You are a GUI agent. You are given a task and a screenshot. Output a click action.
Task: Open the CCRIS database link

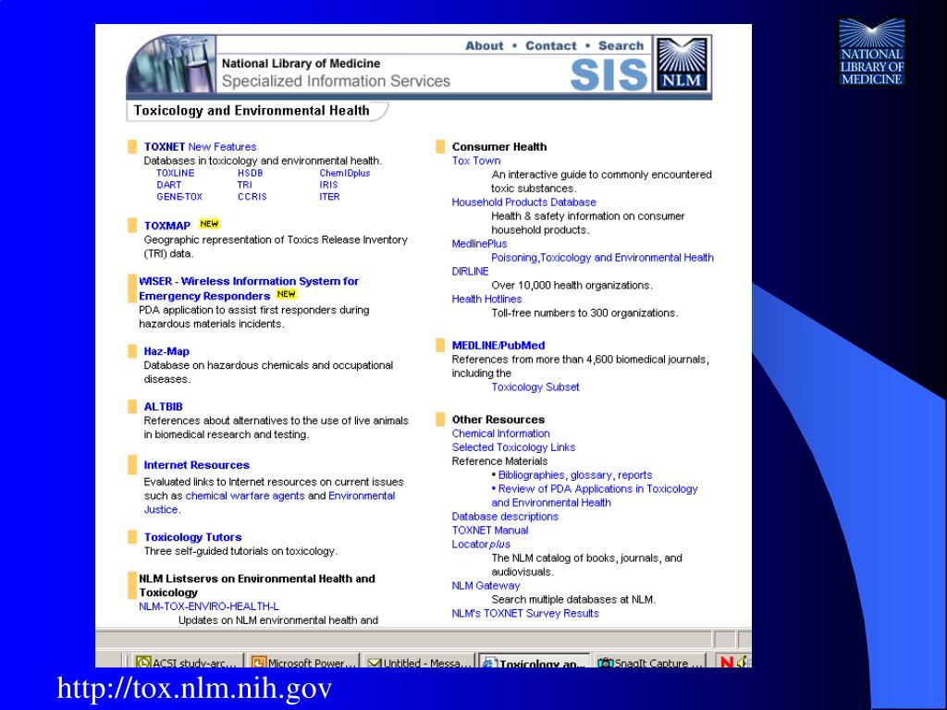(x=252, y=197)
